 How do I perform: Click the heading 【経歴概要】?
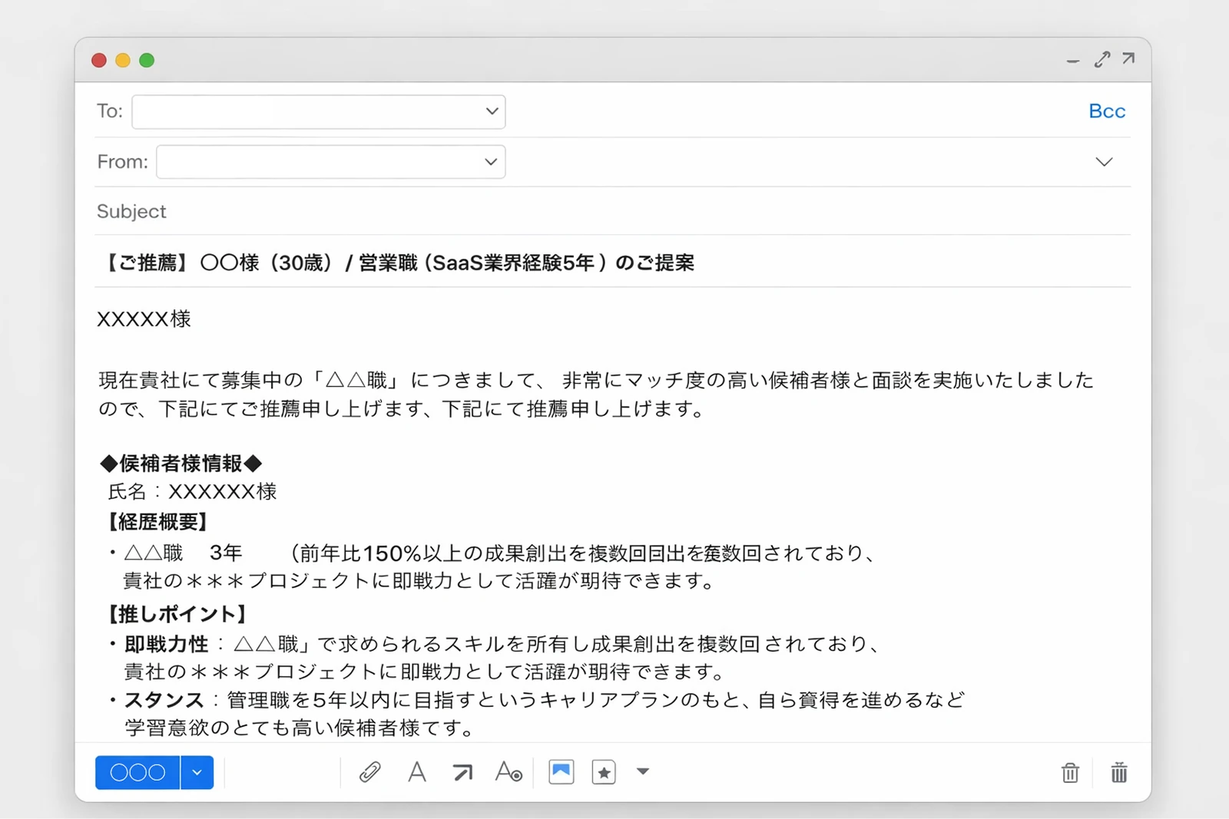[157, 522]
